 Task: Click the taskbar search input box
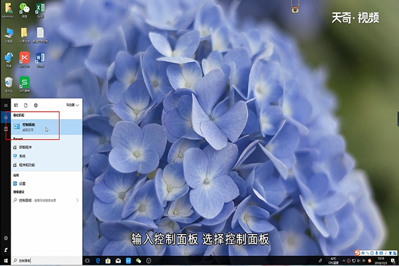coord(47,261)
